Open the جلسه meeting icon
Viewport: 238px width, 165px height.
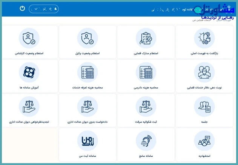[x=204, y=107]
